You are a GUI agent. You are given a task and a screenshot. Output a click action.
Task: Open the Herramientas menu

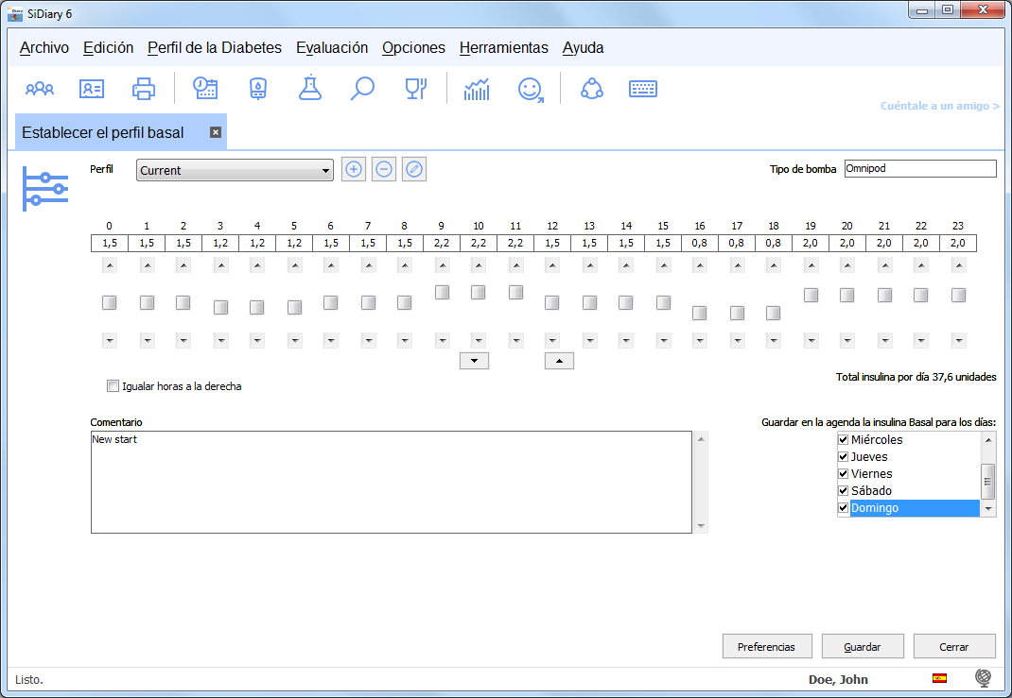[x=503, y=47]
